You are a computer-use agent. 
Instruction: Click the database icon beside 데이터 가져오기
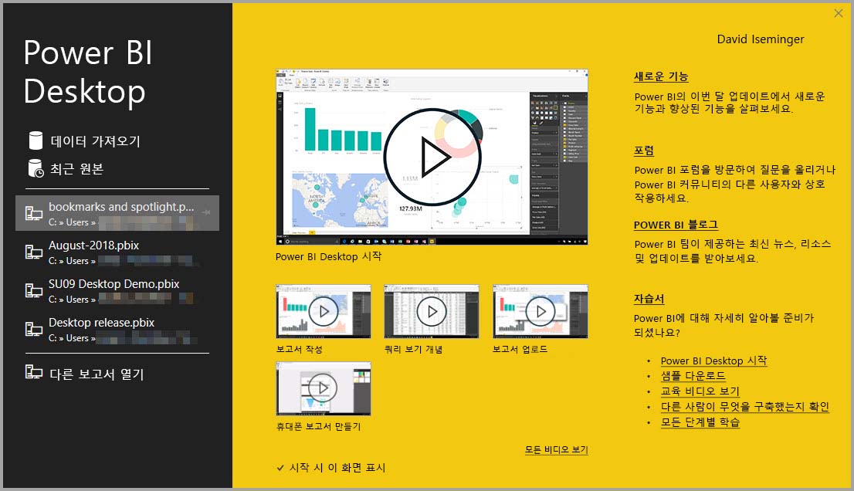pyautogui.click(x=36, y=141)
